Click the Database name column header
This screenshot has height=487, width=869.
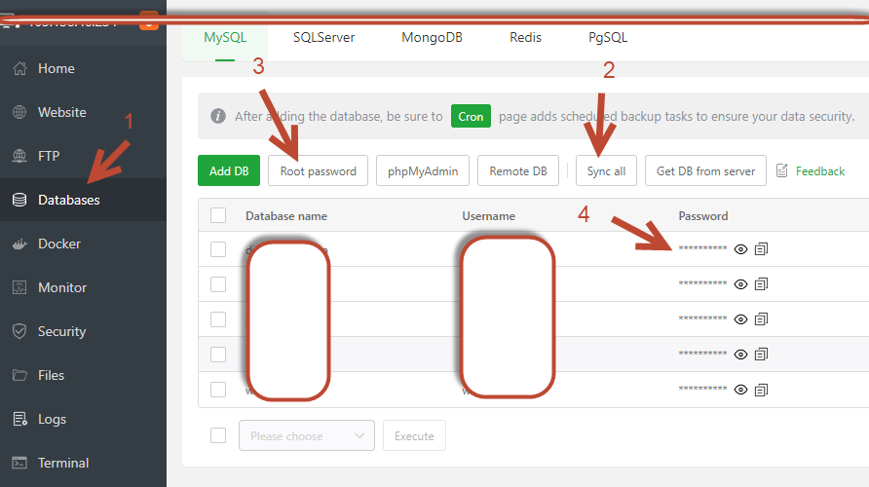coord(286,215)
